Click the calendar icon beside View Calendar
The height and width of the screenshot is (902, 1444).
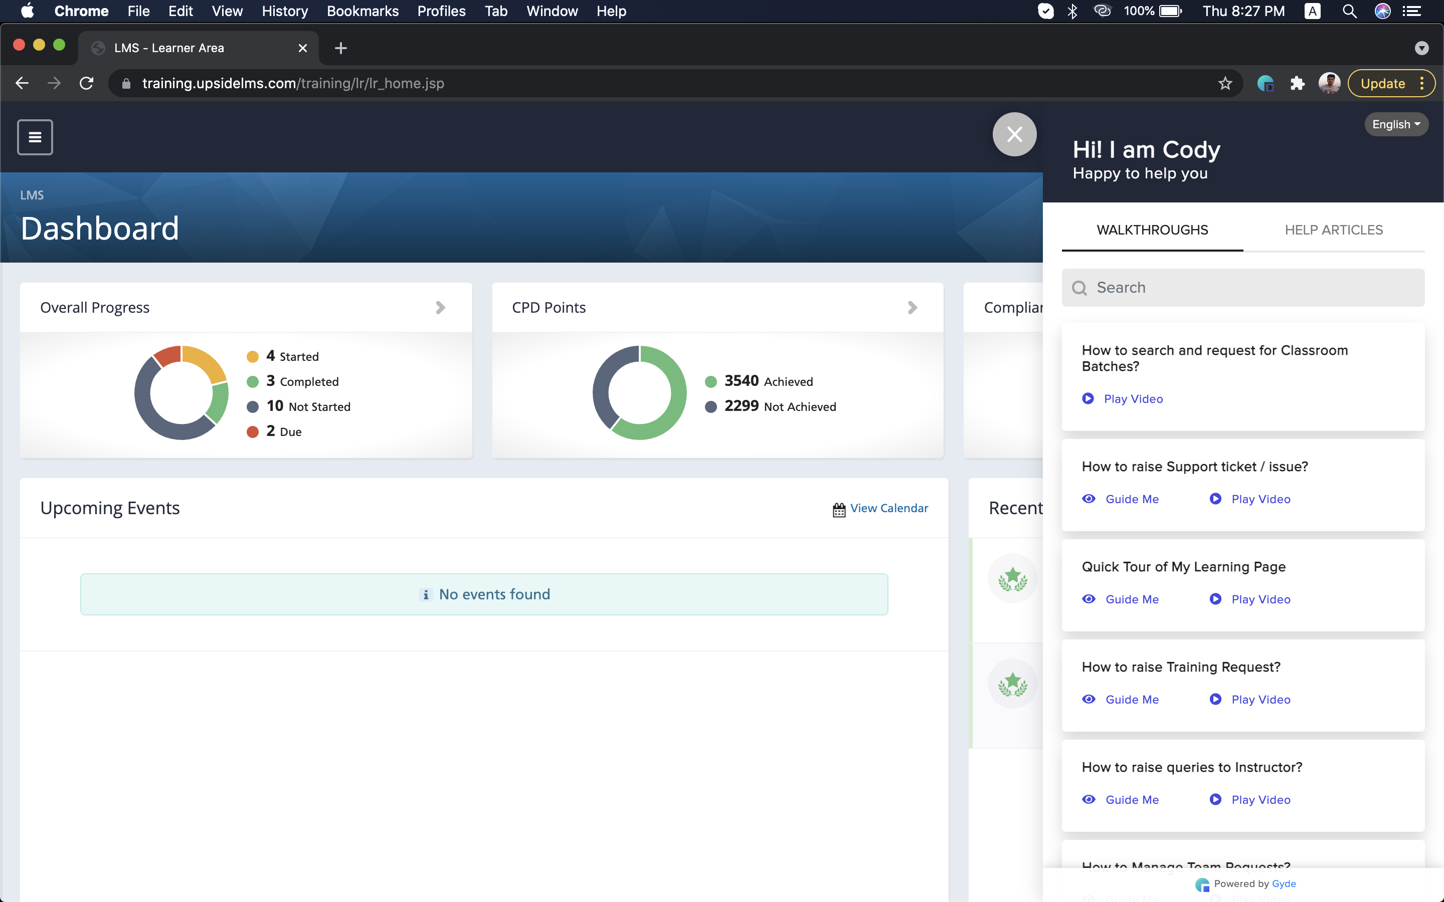coord(839,510)
